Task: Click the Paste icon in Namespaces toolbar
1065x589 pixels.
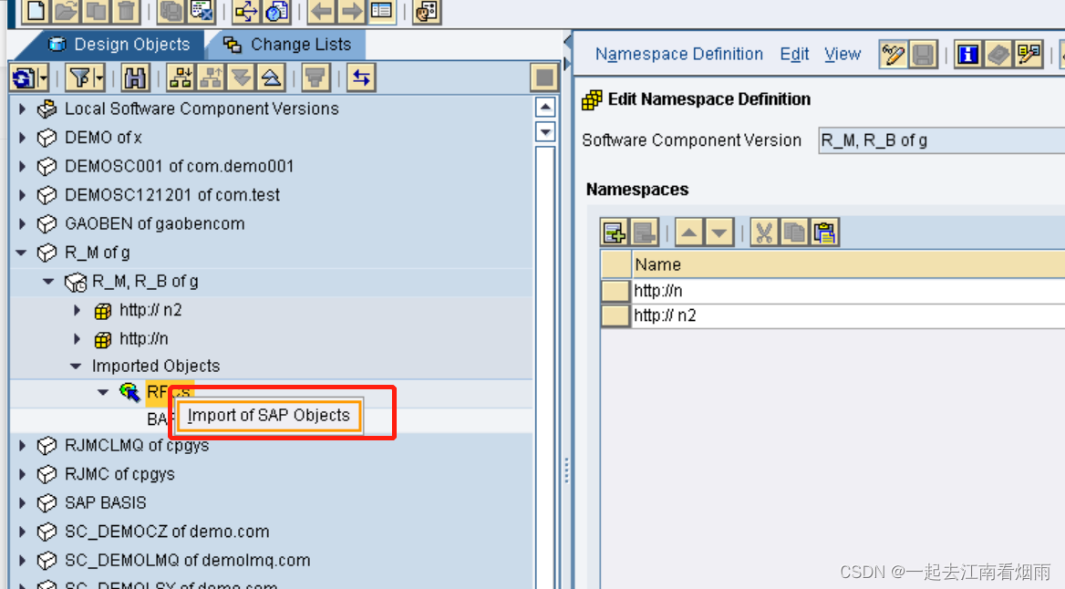Action: (x=824, y=232)
